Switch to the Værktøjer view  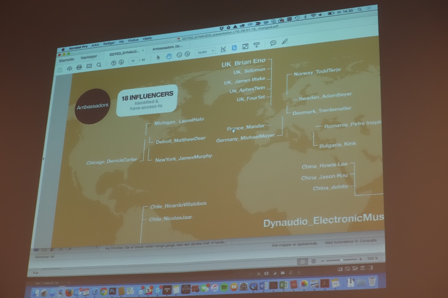tap(89, 57)
